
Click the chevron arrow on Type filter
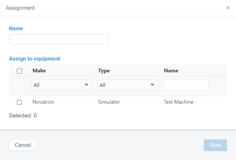(x=152, y=85)
